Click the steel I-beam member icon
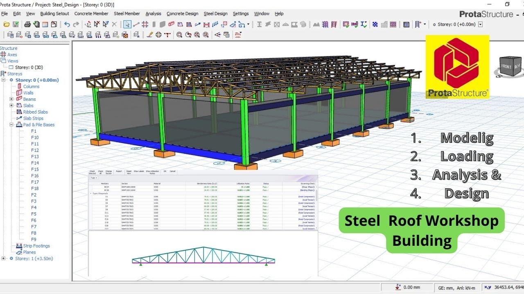This screenshot has width=524, height=294. point(259,24)
